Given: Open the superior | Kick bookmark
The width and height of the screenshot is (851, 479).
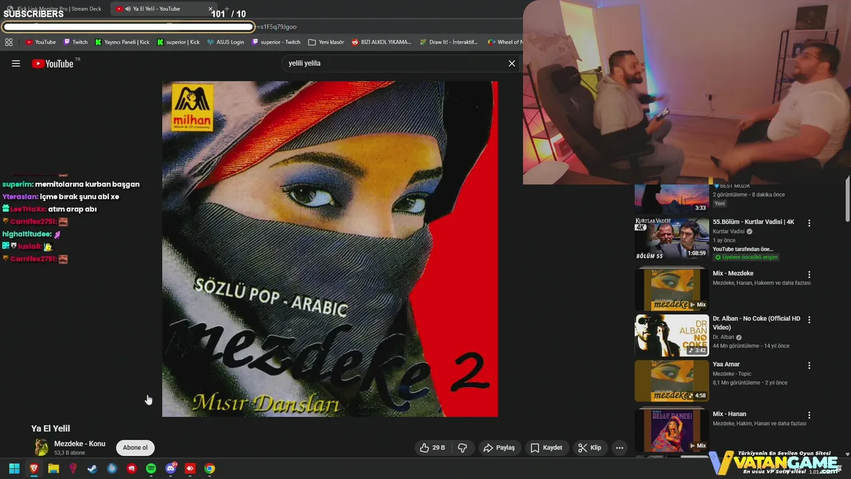Looking at the screenshot, I should tap(178, 42).
